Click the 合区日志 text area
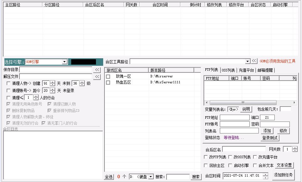This screenshot has height=182, width=302. pos(53,155)
